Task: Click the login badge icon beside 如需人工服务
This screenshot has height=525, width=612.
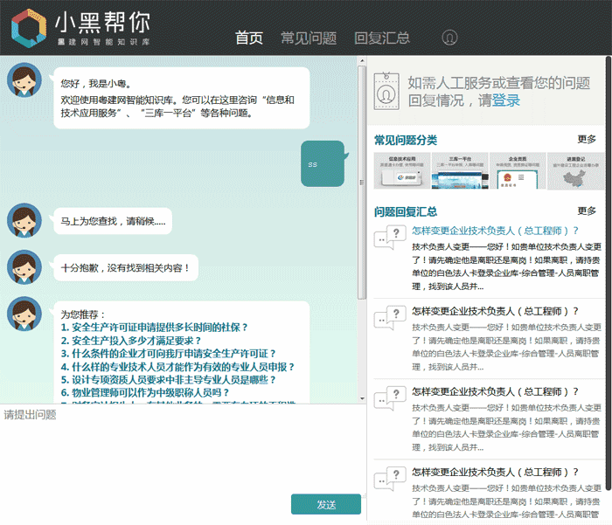Action: coord(386,91)
